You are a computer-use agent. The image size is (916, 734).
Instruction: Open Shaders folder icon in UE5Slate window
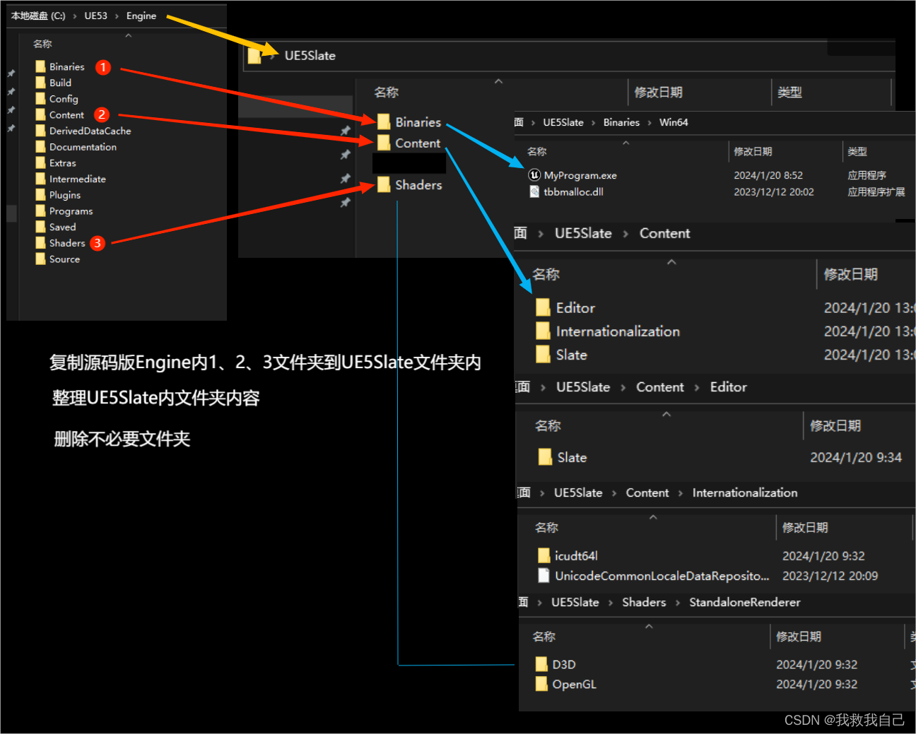point(384,184)
